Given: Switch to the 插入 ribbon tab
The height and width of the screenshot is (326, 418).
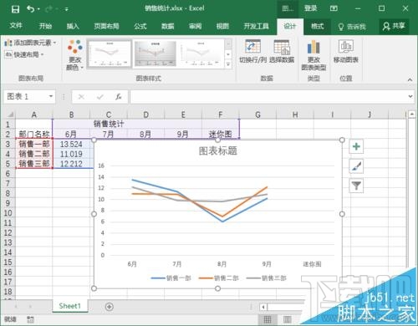Looking at the screenshot, I should pyautogui.click(x=73, y=26).
